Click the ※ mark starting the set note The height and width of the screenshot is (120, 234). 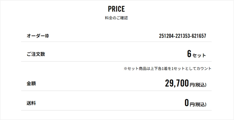(125, 69)
